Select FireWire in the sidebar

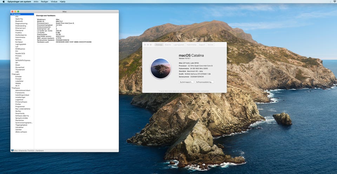coord(19,33)
